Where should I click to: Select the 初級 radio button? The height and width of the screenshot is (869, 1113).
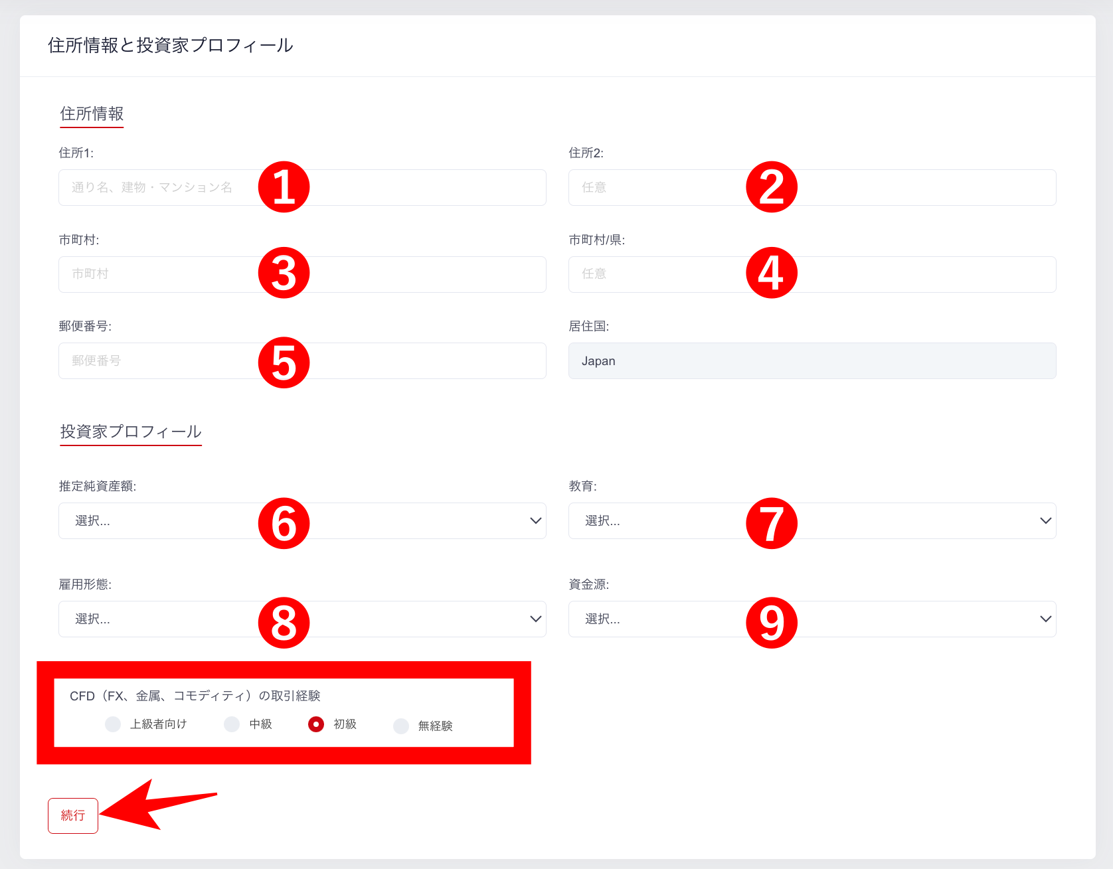click(316, 725)
